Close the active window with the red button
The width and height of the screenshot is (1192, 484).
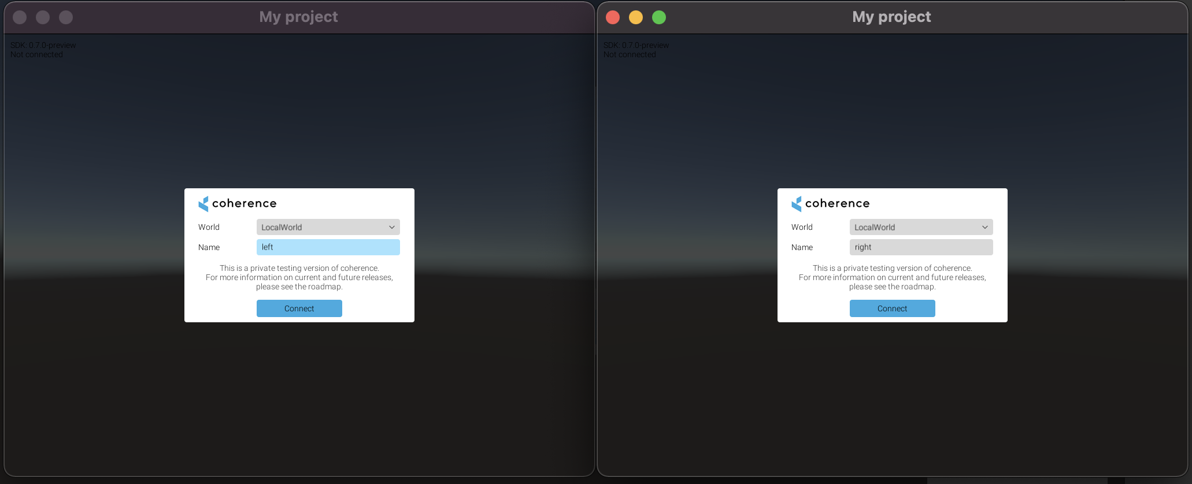pyautogui.click(x=613, y=17)
